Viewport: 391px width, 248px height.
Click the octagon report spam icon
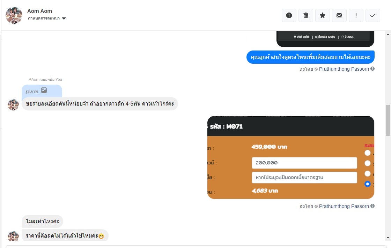tap(289, 15)
